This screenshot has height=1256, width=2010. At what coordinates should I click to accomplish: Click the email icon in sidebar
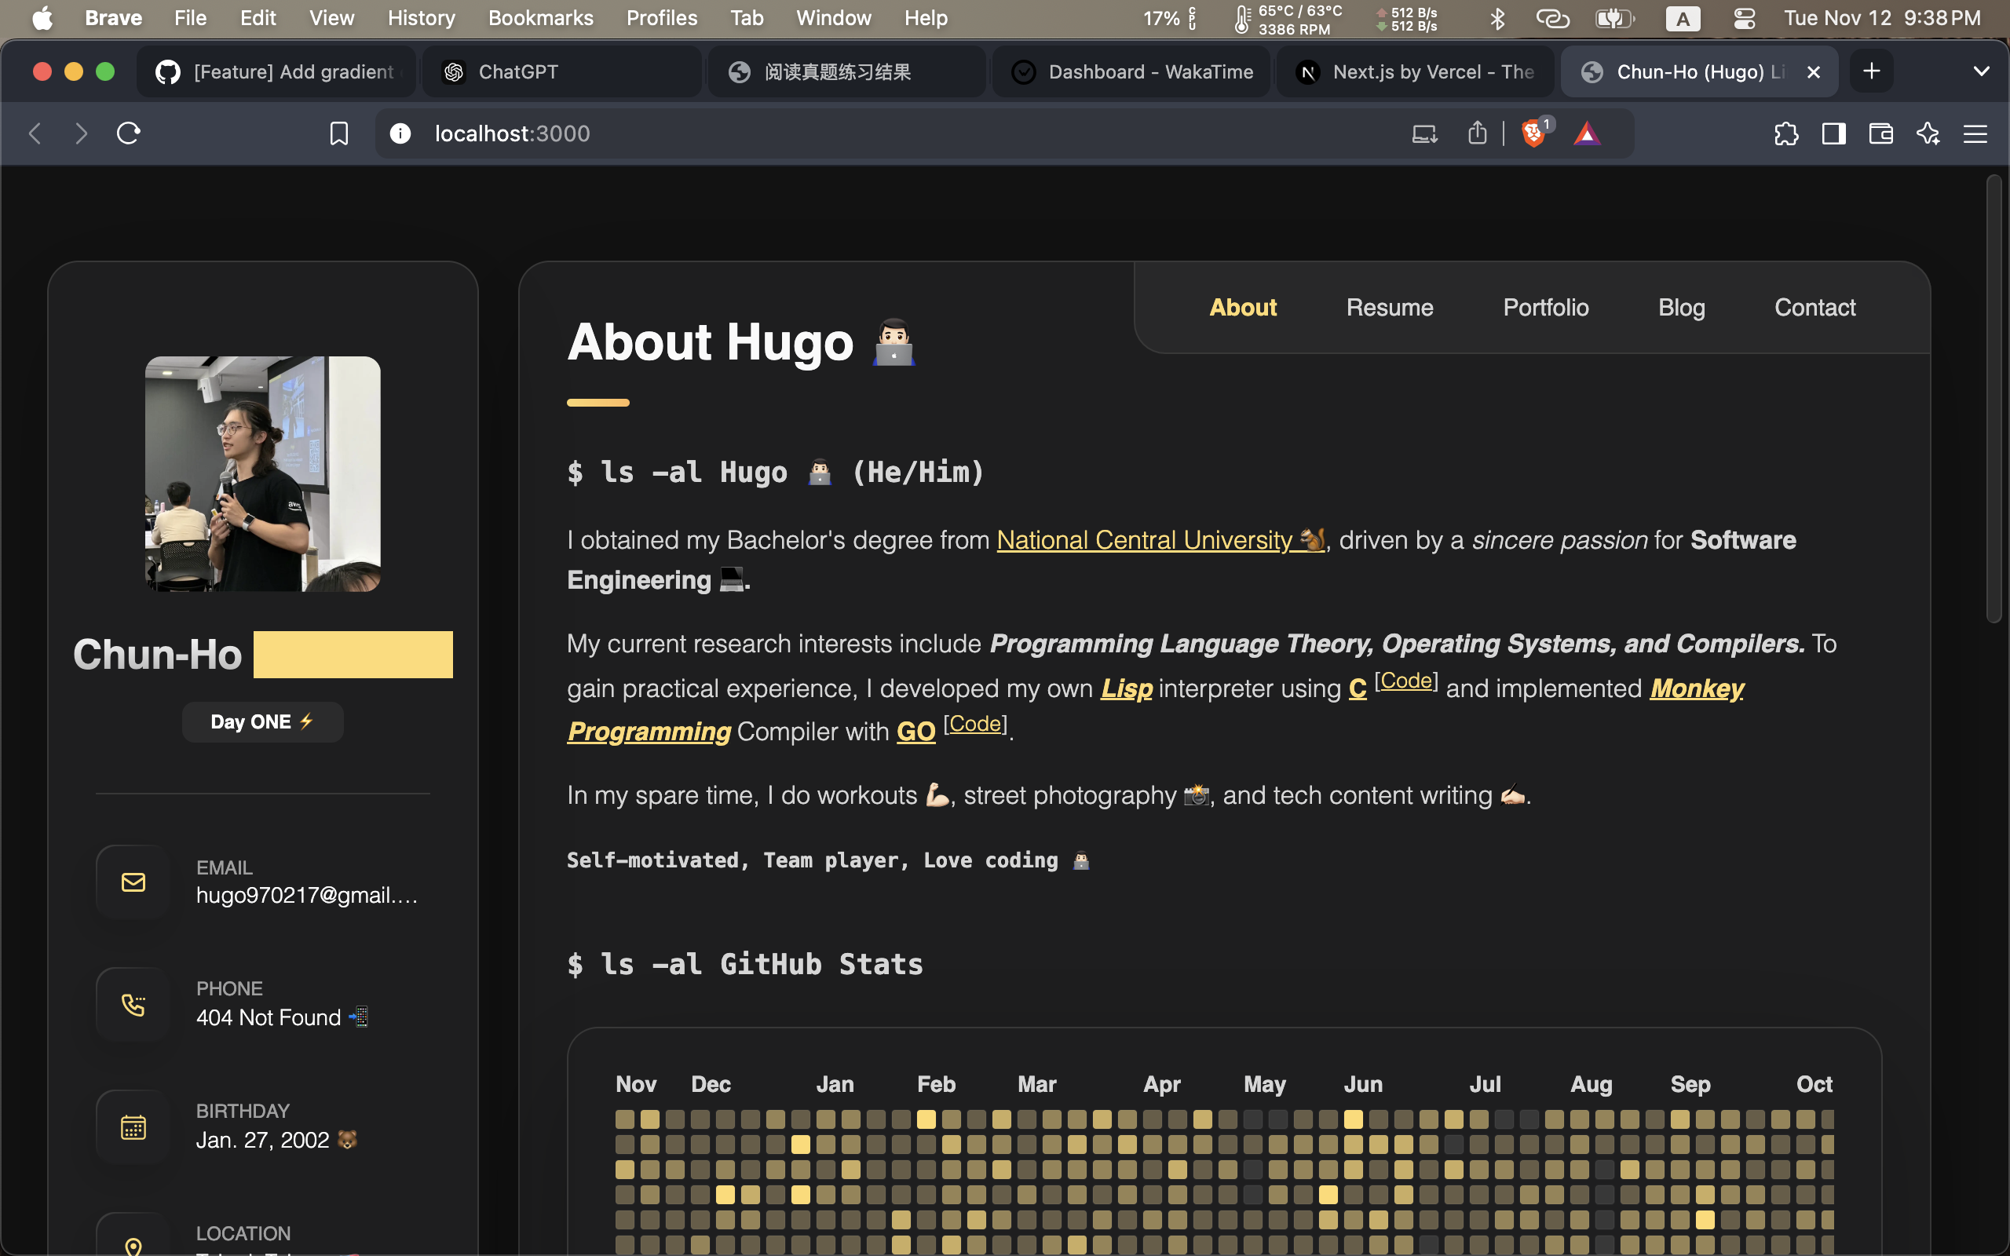pos(132,882)
